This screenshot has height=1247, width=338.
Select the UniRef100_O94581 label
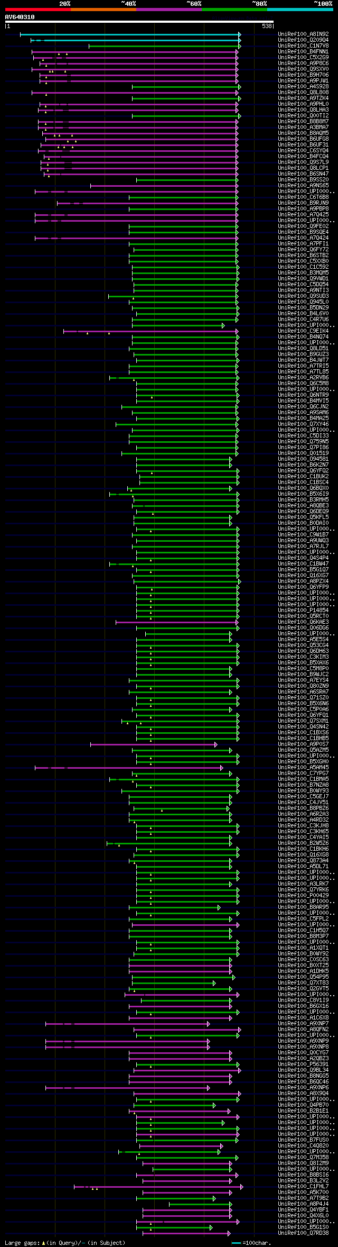(303, 459)
